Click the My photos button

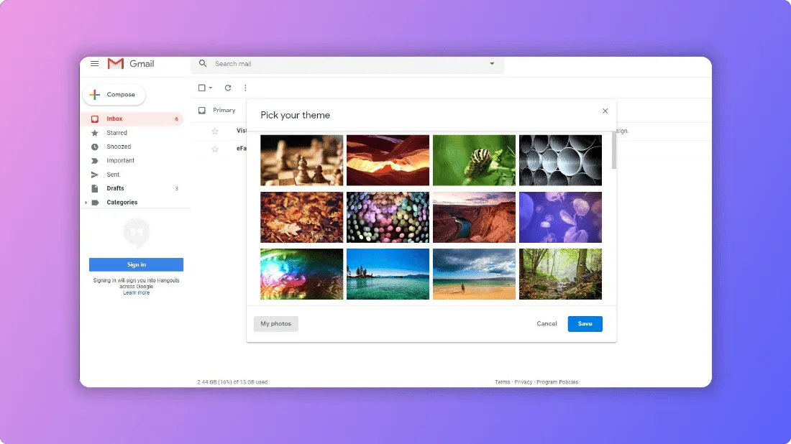click(x=276, y=323)
